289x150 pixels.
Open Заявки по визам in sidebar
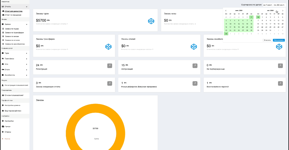12,36
